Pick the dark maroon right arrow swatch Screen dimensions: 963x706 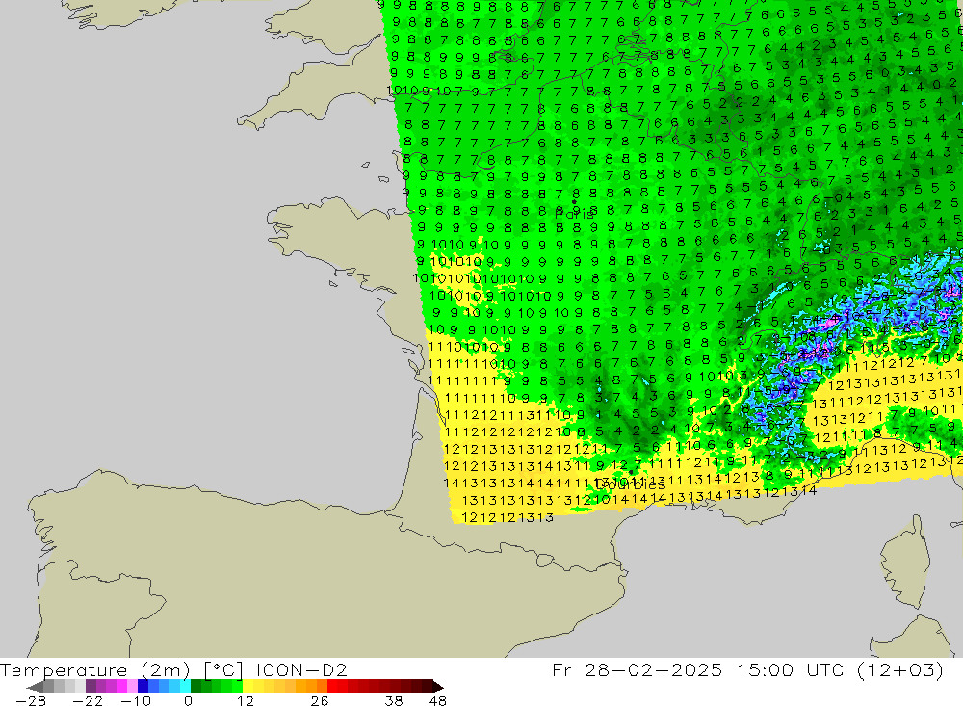click(x=437, y=687)
